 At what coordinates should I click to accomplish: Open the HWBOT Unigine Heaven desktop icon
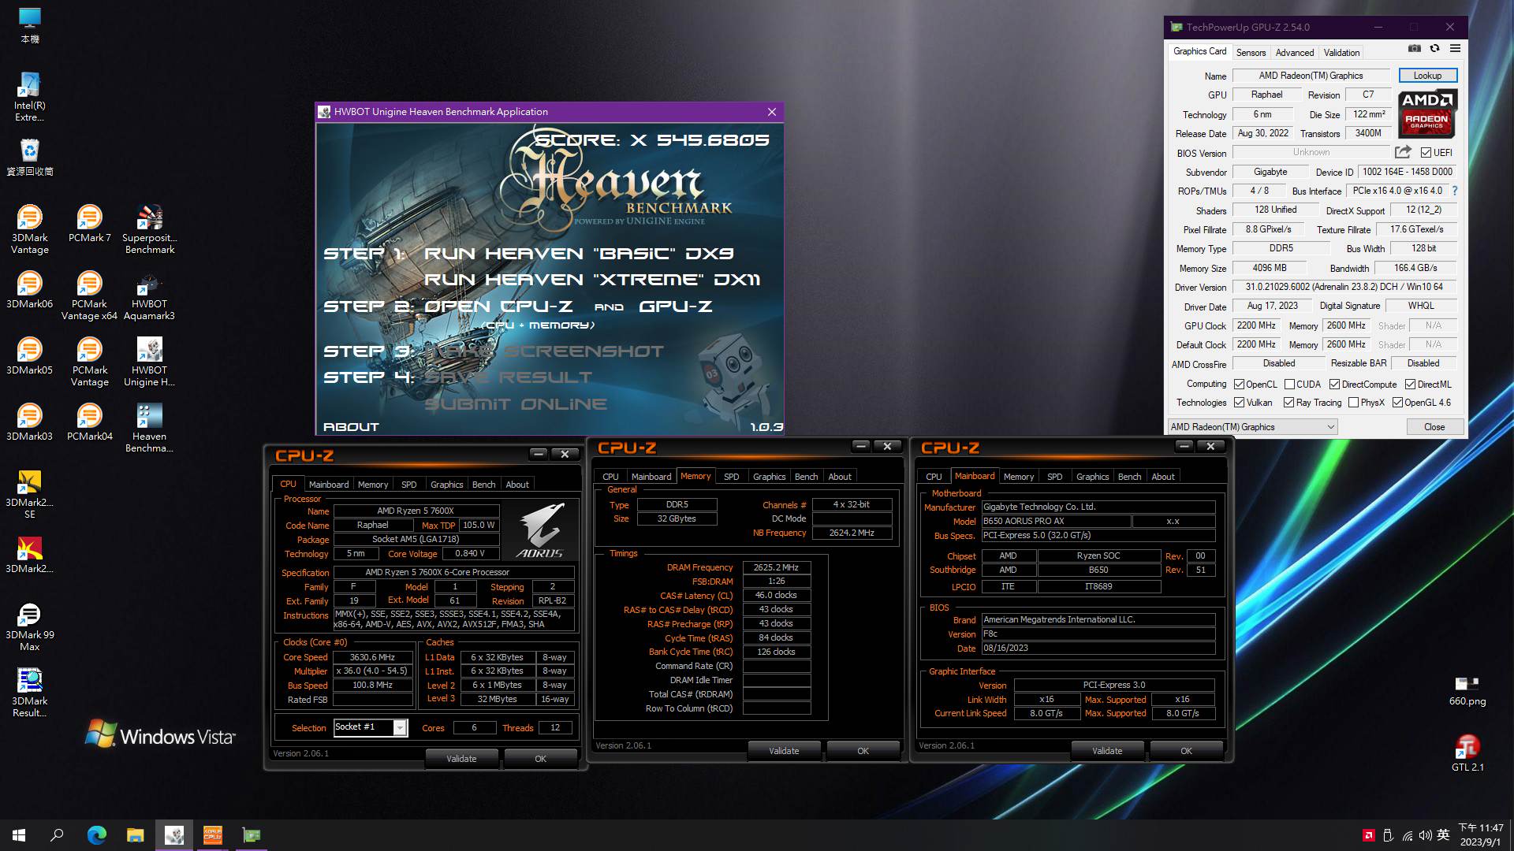click(x=150, y=361)
